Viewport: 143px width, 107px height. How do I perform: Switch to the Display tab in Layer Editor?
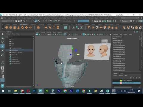[116, 73]
